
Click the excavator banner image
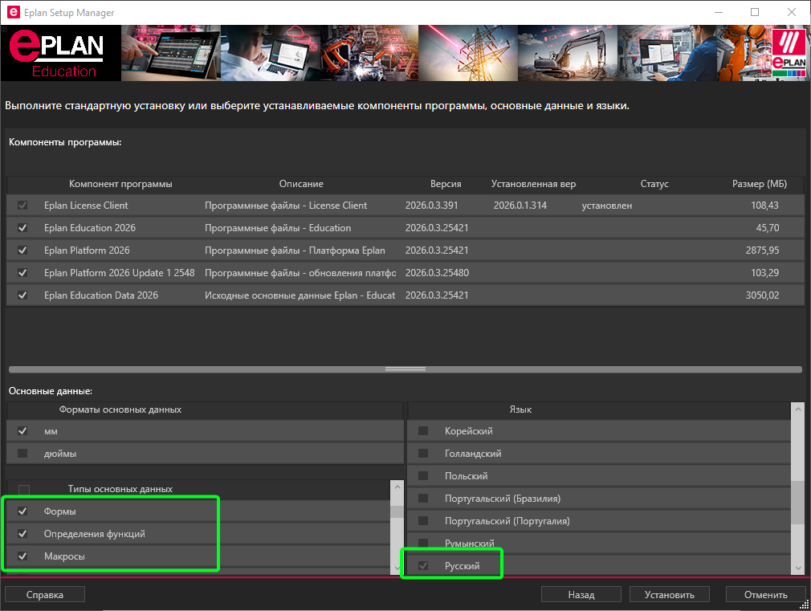568,53
